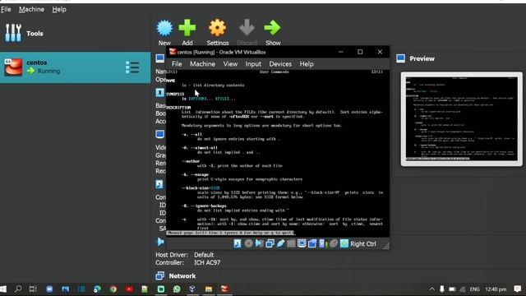526x296 pixels.
Task: Click the shared folders indicator in VM status bar
Action: point(291,243)
